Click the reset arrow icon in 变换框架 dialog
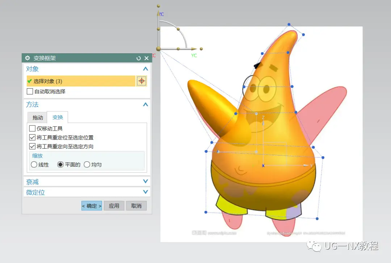The width and height of the screenshot is (391, 263). [x=139, y=58]
